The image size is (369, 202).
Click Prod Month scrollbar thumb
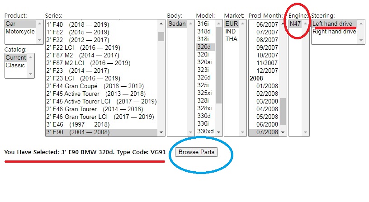tap(283, 112)
